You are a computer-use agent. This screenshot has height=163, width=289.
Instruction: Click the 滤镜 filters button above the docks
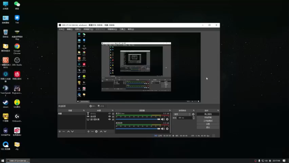click(101, 106)
